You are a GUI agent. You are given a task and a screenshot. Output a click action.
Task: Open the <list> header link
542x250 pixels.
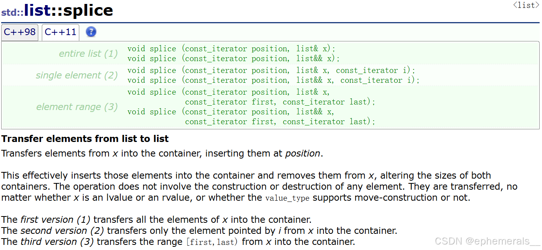526,5
